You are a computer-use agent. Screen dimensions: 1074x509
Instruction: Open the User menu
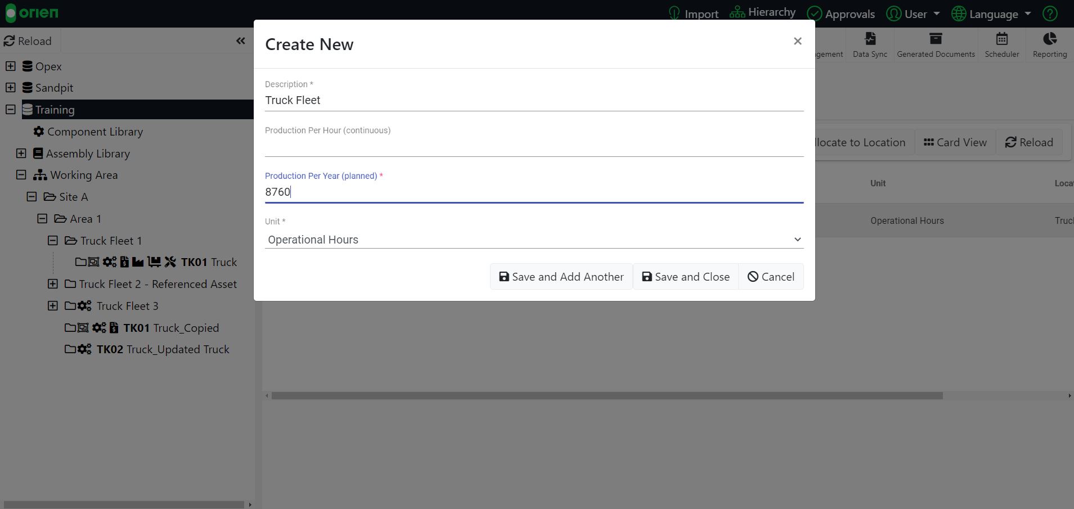913,14
